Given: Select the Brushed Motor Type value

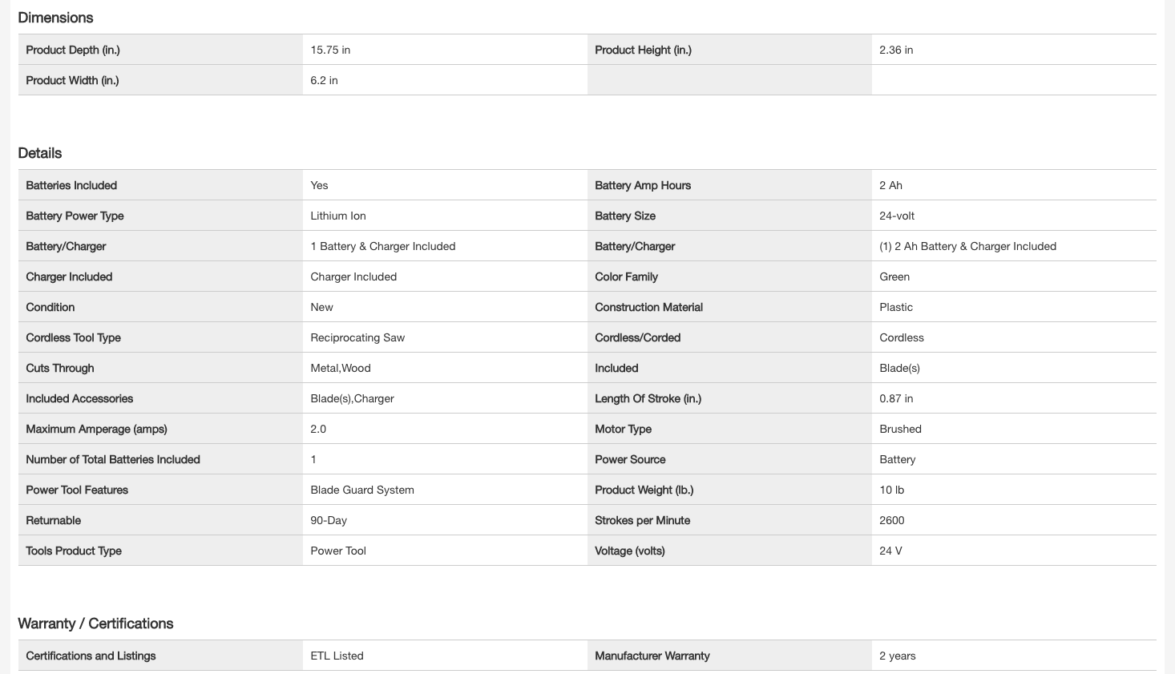Looking at the screenshot, I should coord(900,429).
